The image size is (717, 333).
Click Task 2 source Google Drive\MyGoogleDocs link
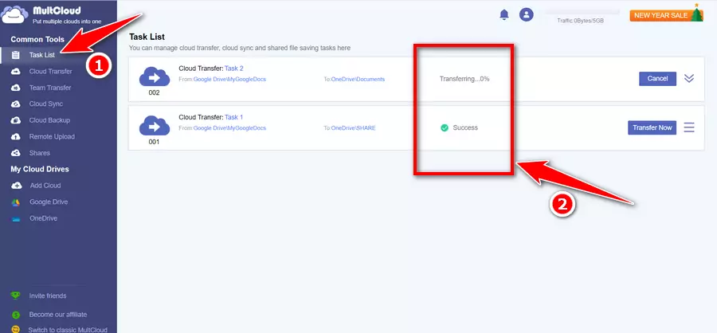tap(229, 79)
